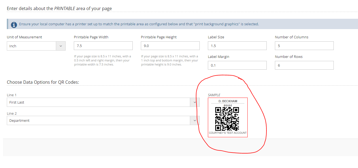Focus the Printable Page Height input
The width and height of the screenshot is (358, 168).
(170, 46)
